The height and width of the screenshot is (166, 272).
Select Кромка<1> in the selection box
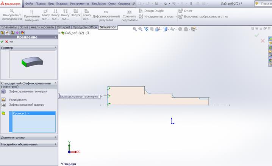coord(21,113)
